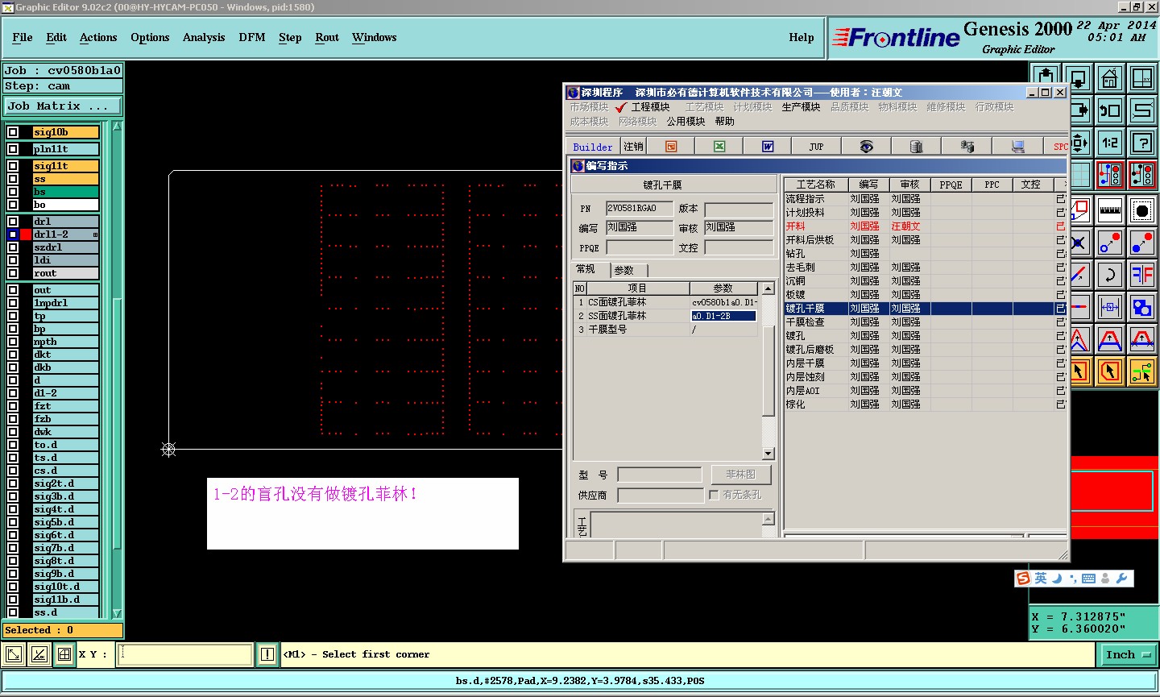This screenshot has width=1160, height=697.
Task: Toggle display box for layer pln11t
Action: [x=13, y=149]
